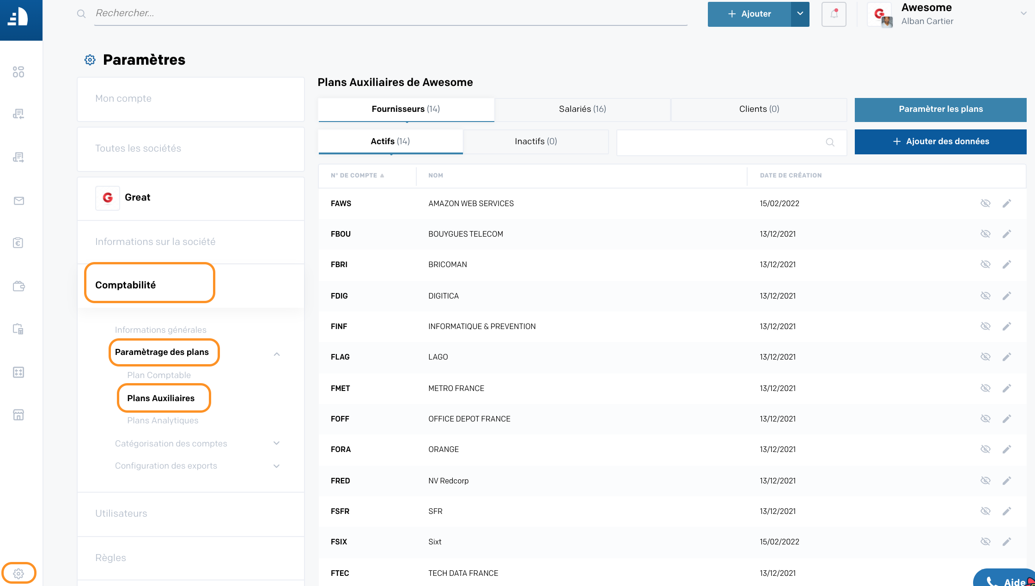
Task: Switch to Salariés (16) tab
Action: point(582,110)
